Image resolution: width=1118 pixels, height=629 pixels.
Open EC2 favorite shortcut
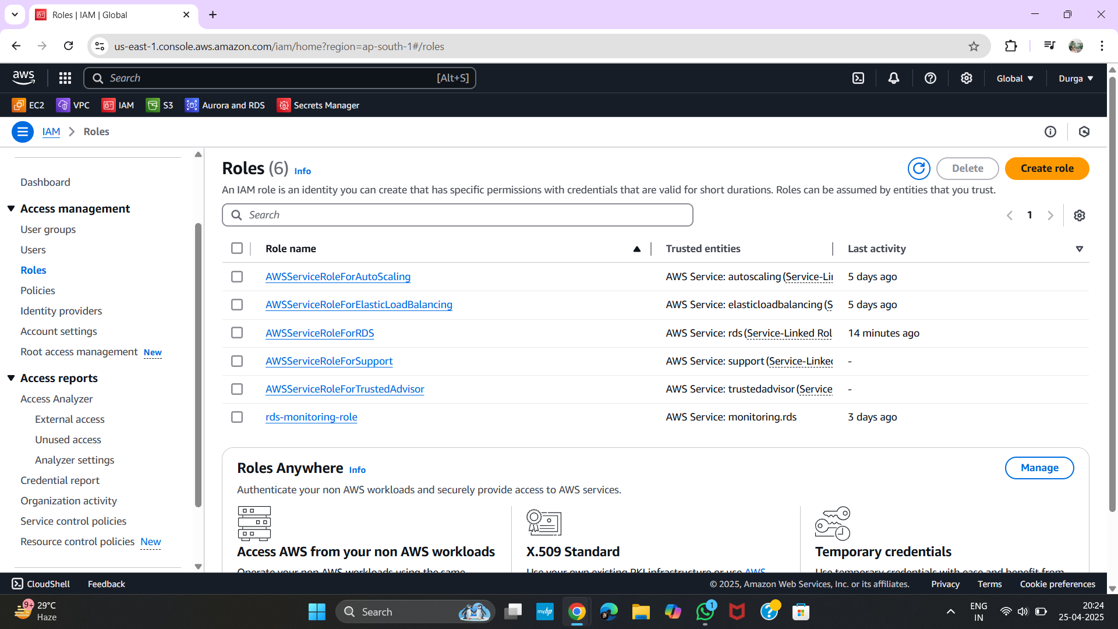(x=28, y=105)
